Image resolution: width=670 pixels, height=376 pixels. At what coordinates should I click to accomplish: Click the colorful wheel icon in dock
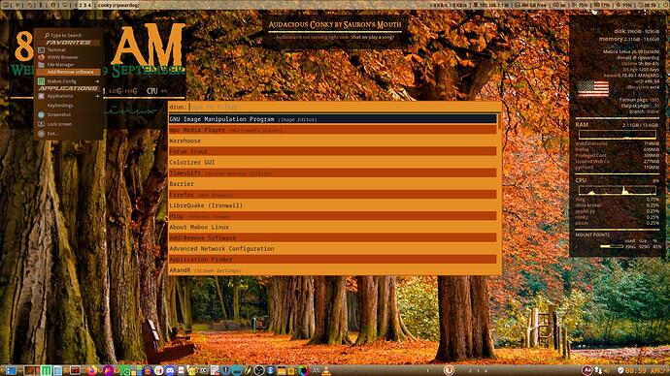303,370
